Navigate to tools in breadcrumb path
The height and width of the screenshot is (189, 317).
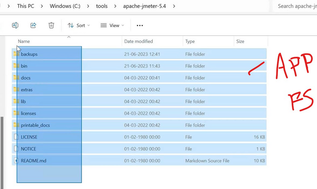101,6
